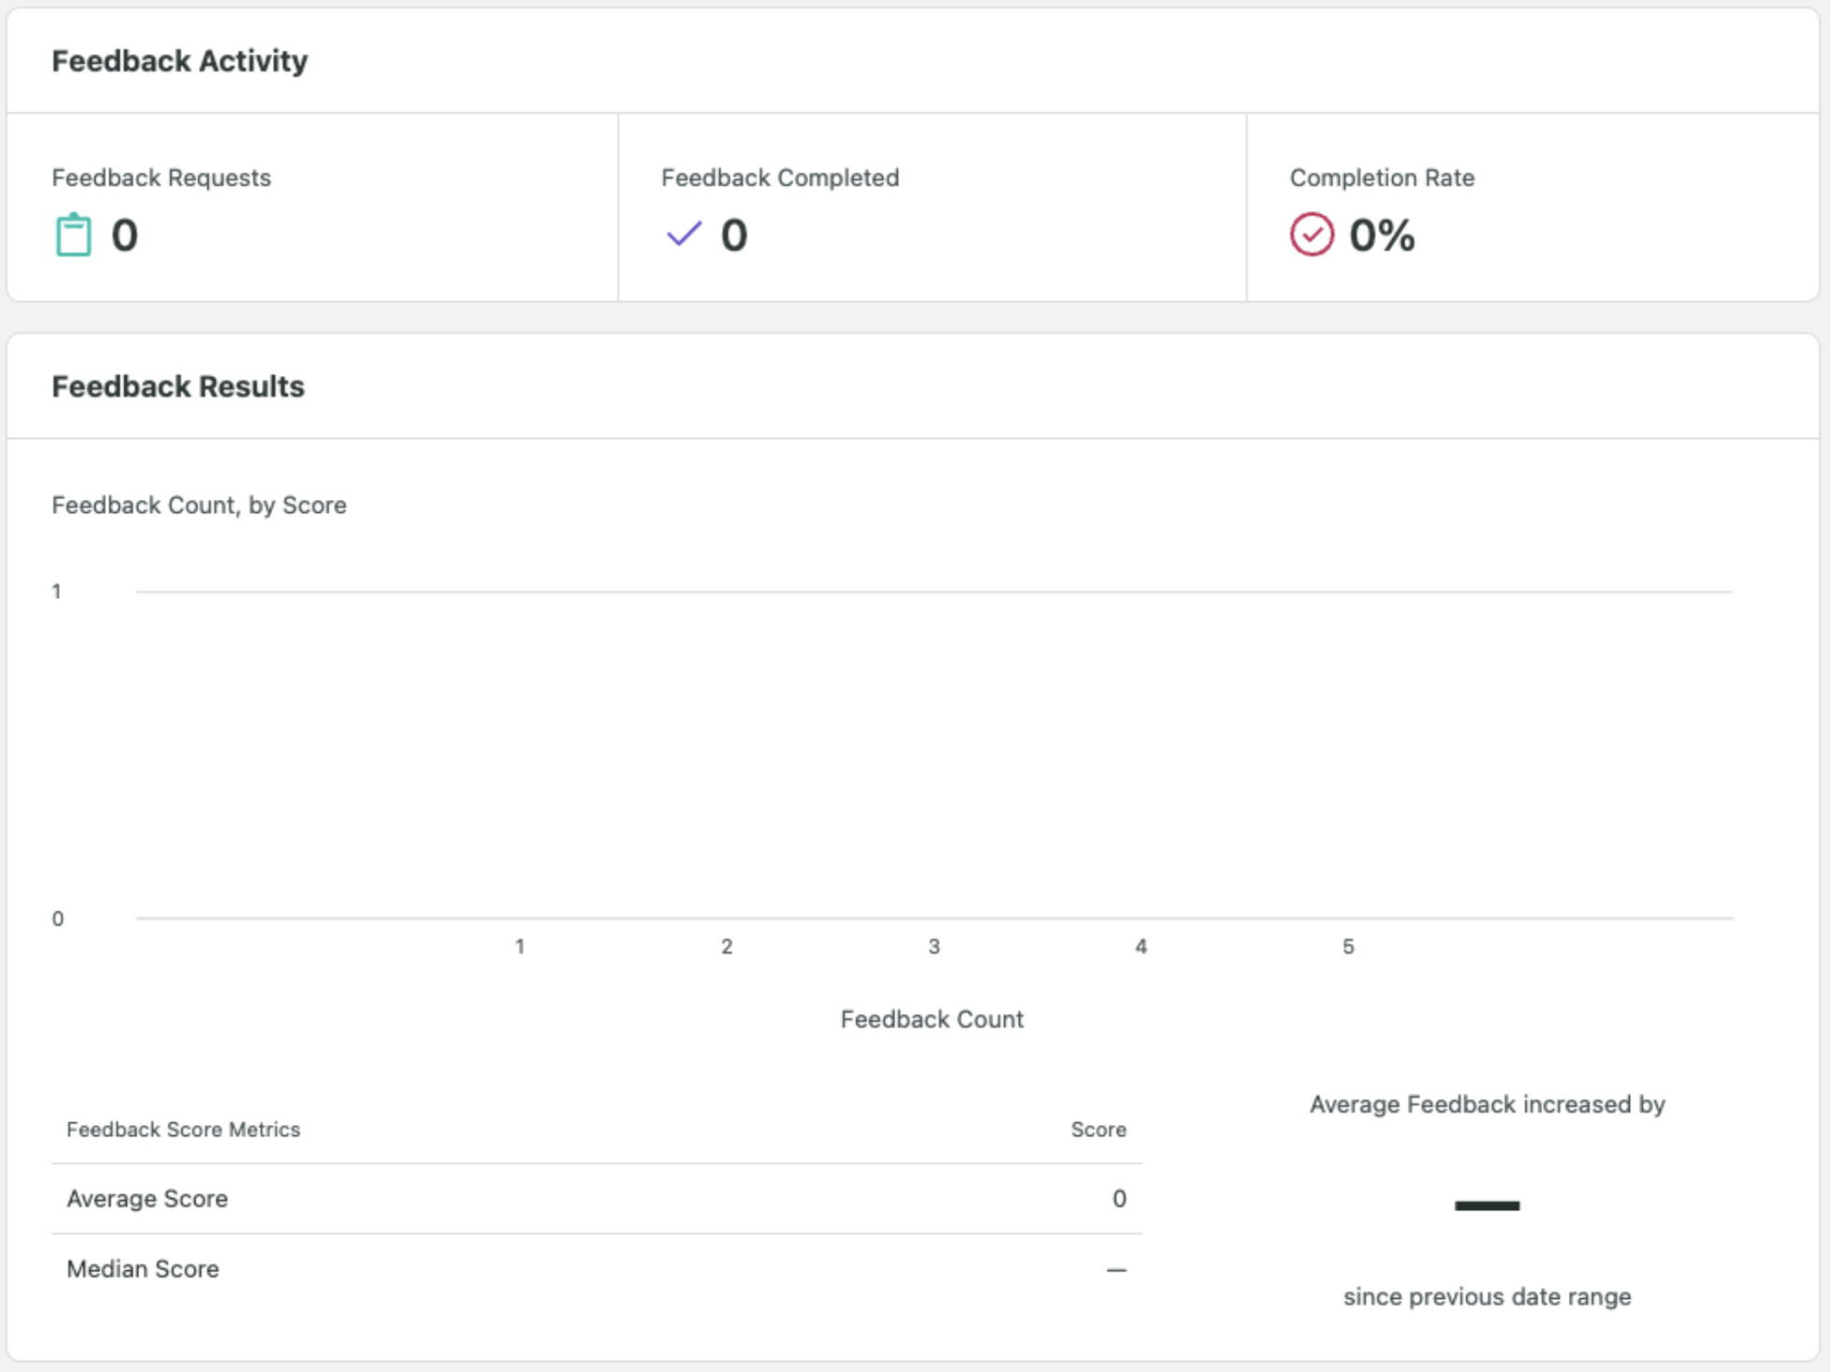Click the purple checkmark Feedback Completed icon

(684, 234)
